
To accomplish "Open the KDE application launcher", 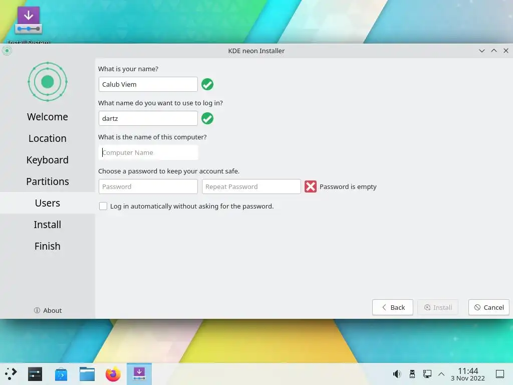I will pos(11,374).
